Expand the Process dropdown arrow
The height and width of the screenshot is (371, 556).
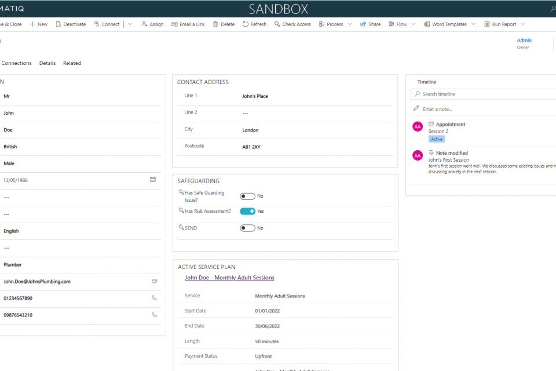click(349, 24)
